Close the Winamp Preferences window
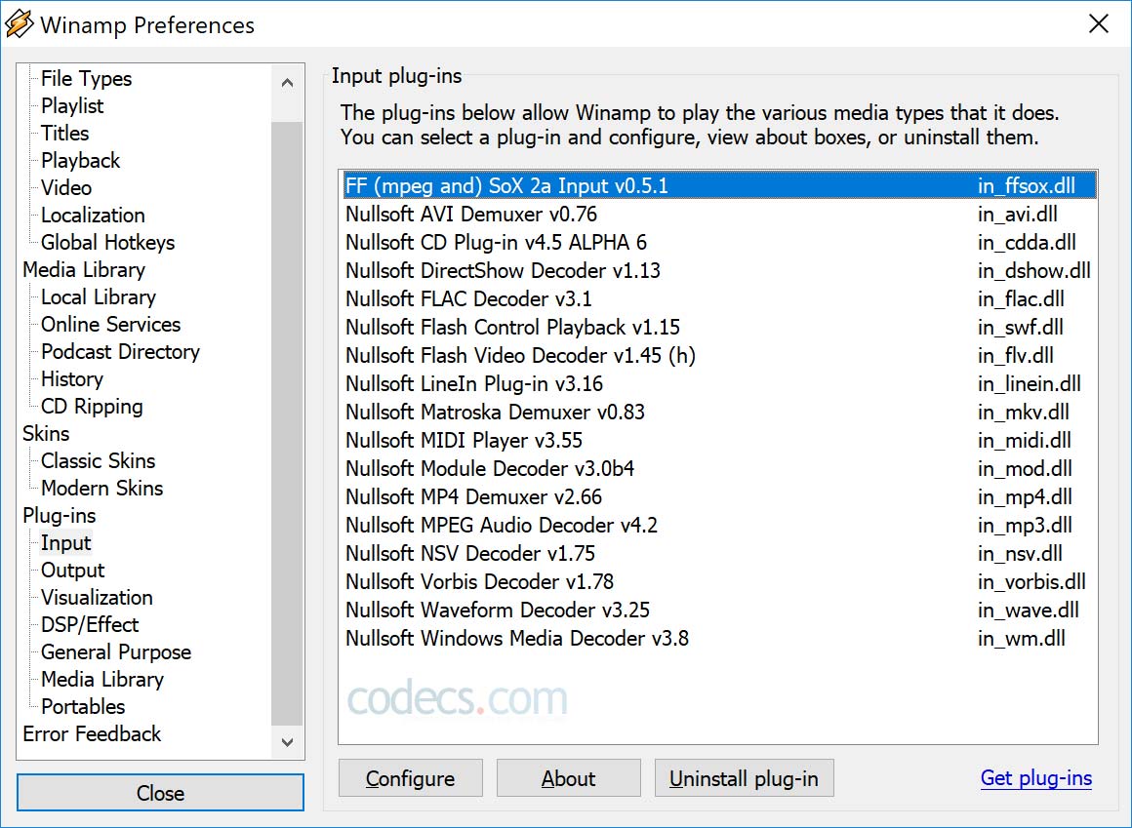The height and width of the screenshot is (828, 1132). click(1098, 23)
